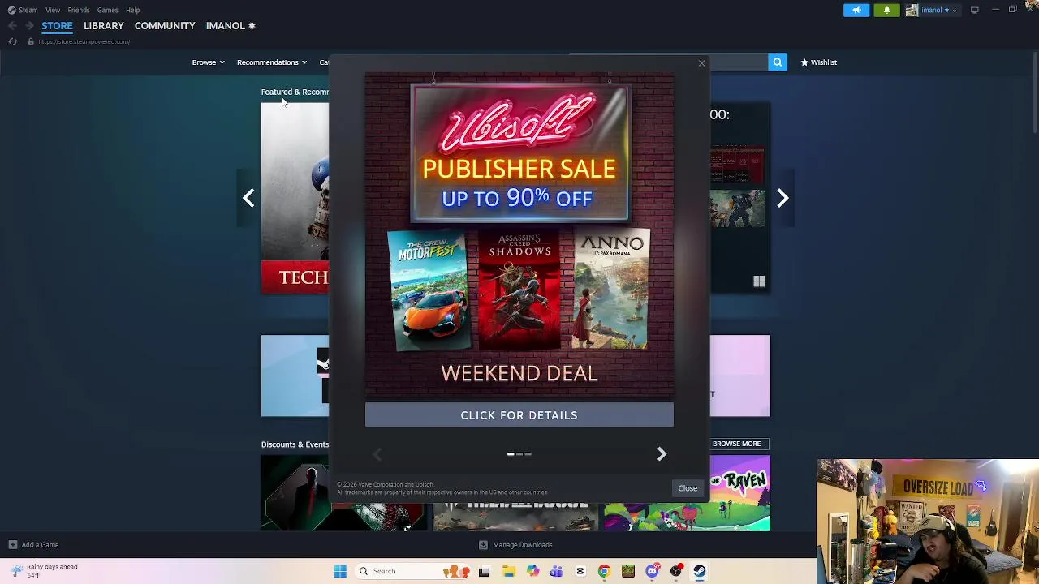Click the popup page indicator dots
Image resolution: width=1039 pixels, height=584 pixels.
point(519,454)
